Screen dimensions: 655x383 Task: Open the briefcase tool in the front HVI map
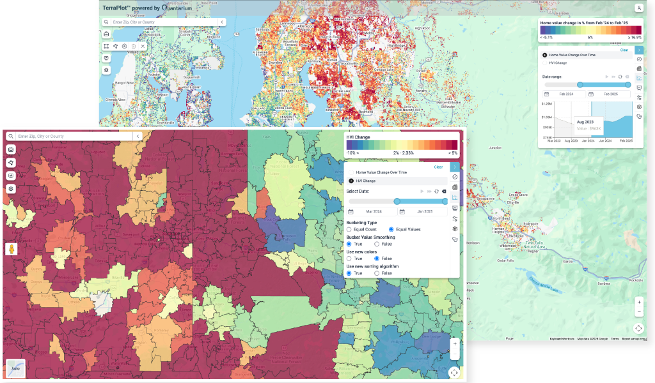point(11,149)
